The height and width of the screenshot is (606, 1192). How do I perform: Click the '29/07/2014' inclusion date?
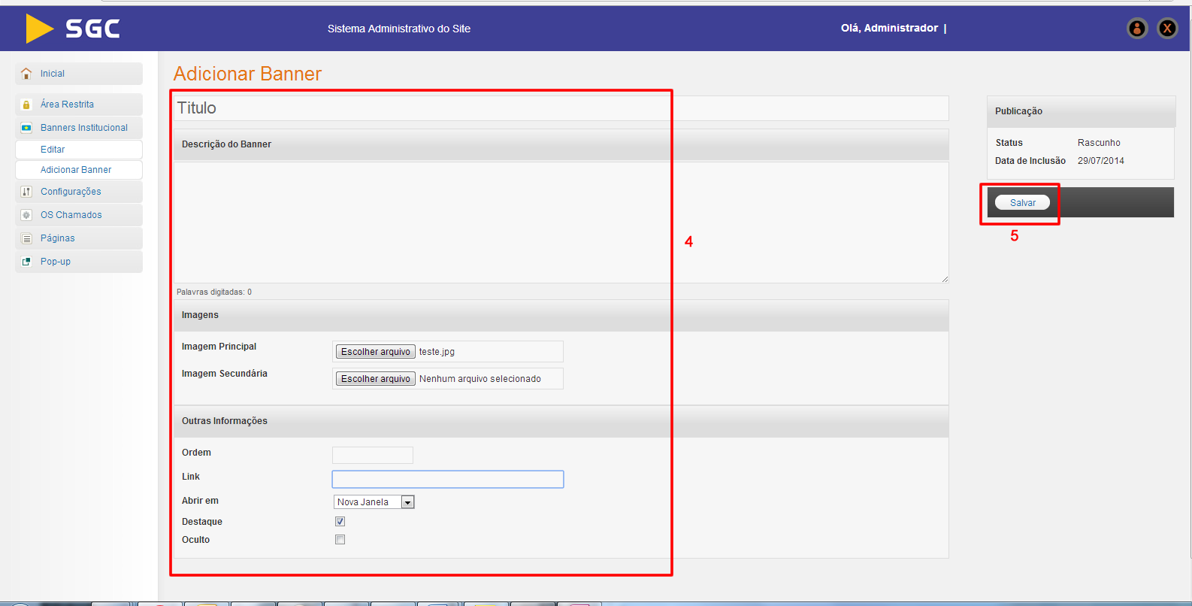pos(1101,161)
